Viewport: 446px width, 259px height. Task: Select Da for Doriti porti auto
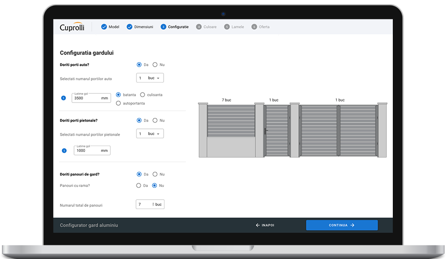coord(139,65)
